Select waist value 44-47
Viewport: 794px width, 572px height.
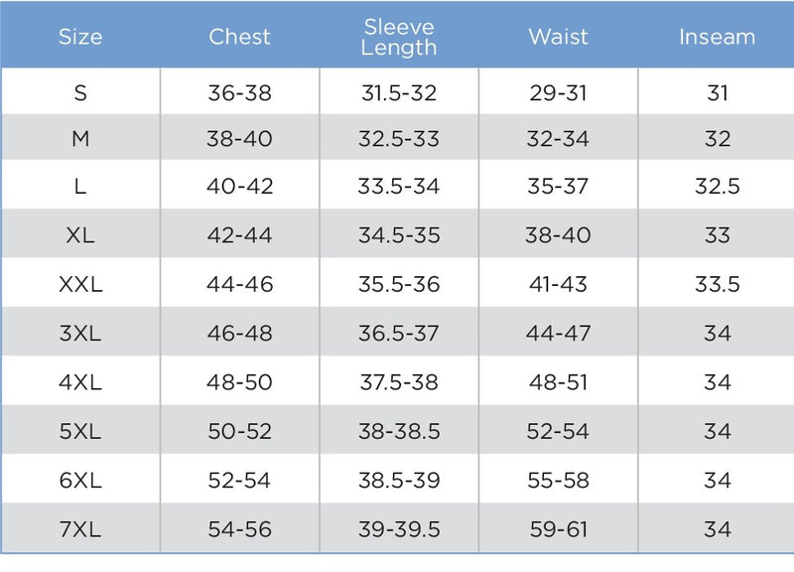558,334
